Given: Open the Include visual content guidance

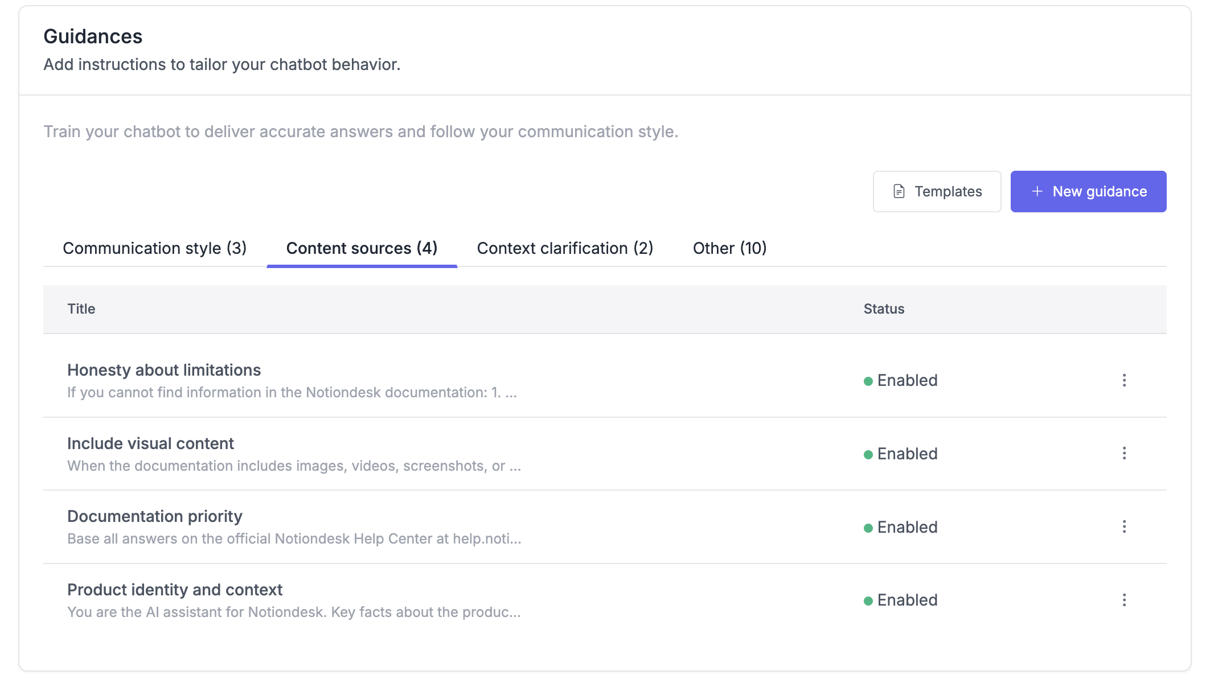Looking at the screenshot, I should (150, 444).
